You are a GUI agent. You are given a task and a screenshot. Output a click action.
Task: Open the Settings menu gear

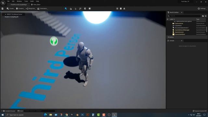(201, 8)
